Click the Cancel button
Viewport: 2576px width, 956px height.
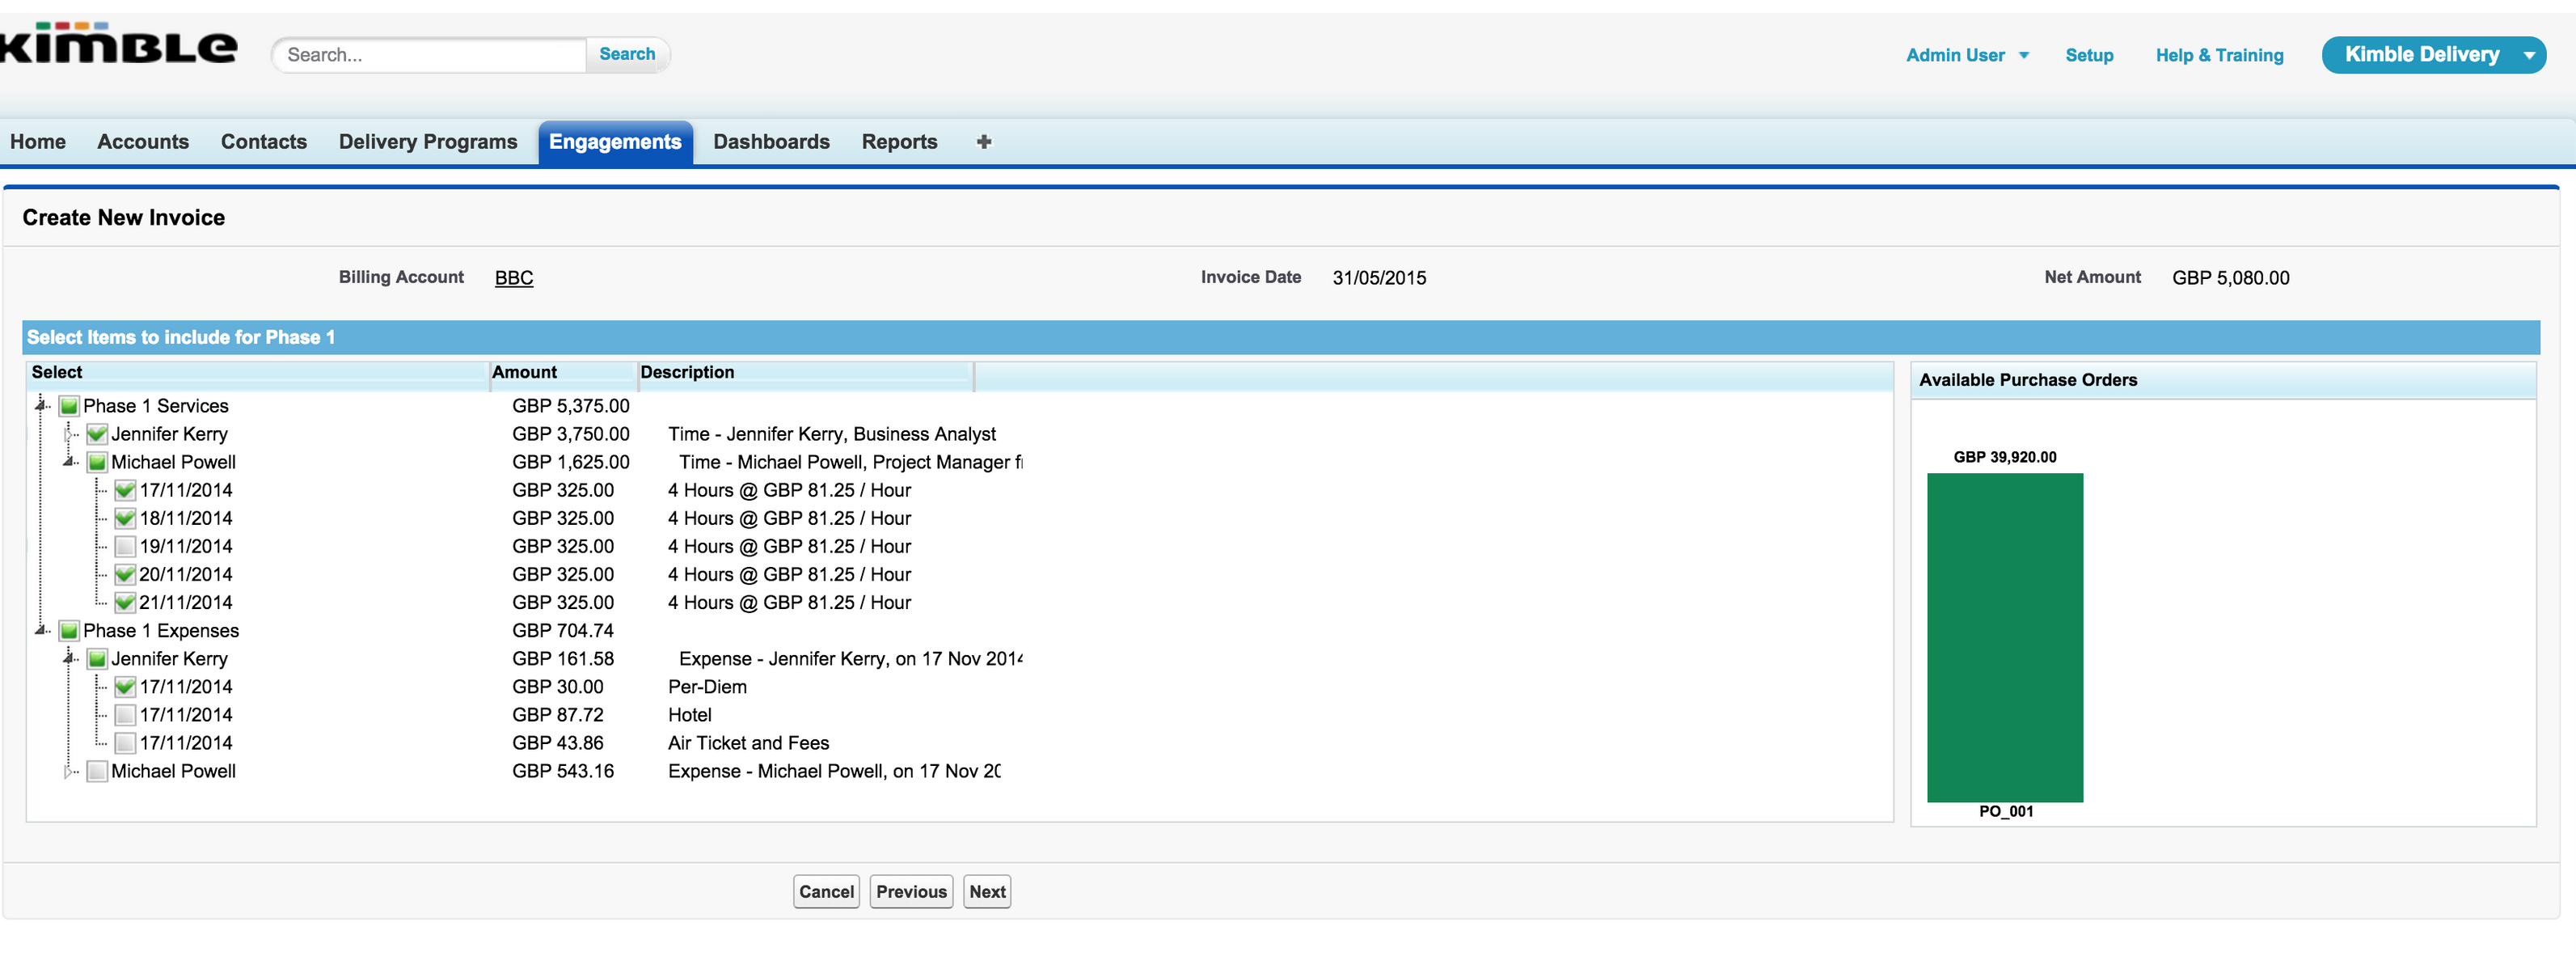[x=826, y=891]
